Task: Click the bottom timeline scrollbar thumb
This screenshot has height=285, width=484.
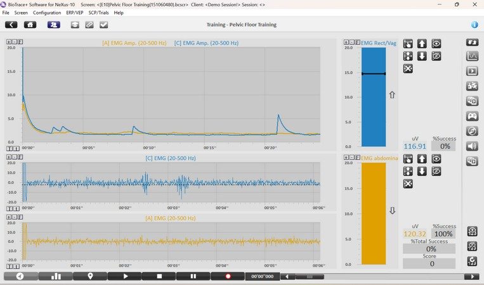Action: [x=310, y=277]
